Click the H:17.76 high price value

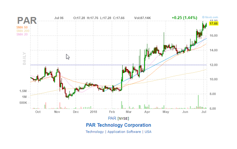pos(93,18)
